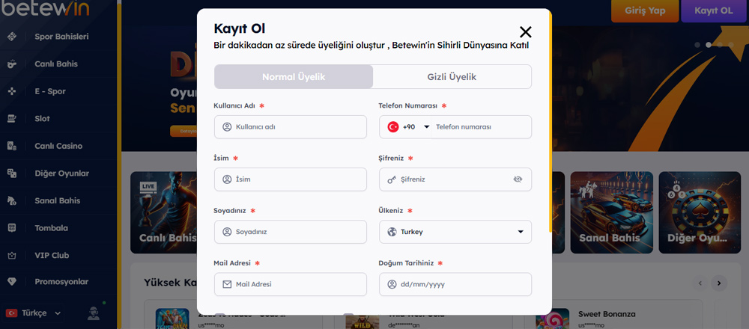Close the Kayıt Ol dialog
The width and height of the screenshot is (749, 329).
tap(526, 32)
